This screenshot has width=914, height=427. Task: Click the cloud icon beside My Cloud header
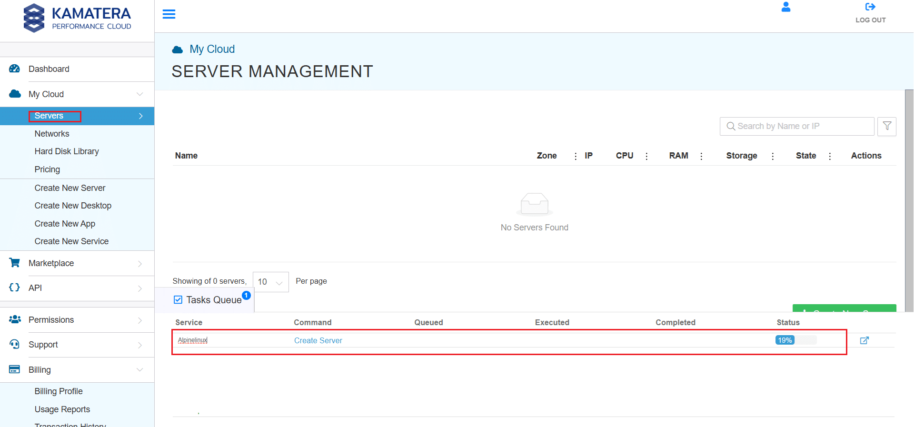(x=178, y=50)
